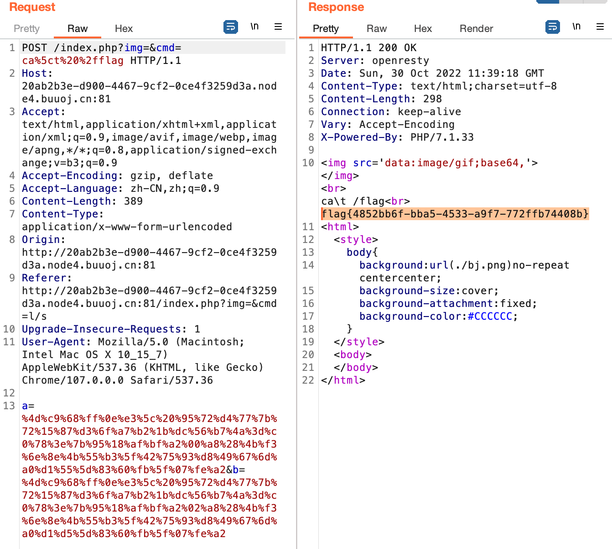Viewport: 612px width, 549px height.
Task: Click background-attachment:fixed line
Action: (448, 303)
